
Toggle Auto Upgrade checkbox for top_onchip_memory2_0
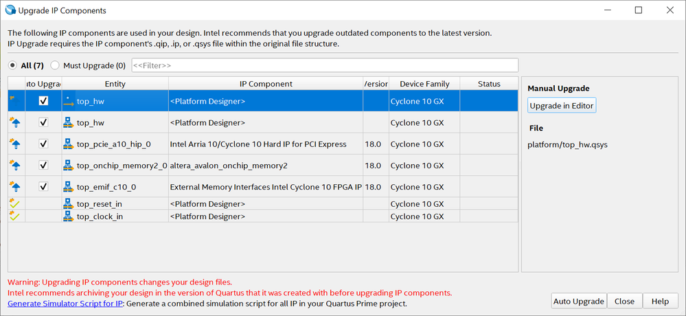44,165
